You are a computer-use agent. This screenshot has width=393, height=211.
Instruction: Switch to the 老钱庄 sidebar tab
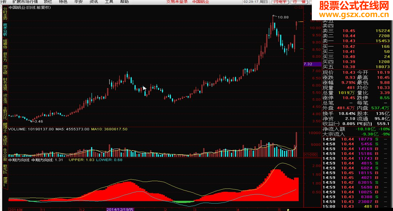[x=5, y=141]
